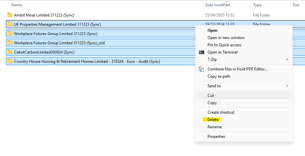This screenshot has height=156, width=305.
Task: Click the Foxit PDF combine icon
Action: 201,69
